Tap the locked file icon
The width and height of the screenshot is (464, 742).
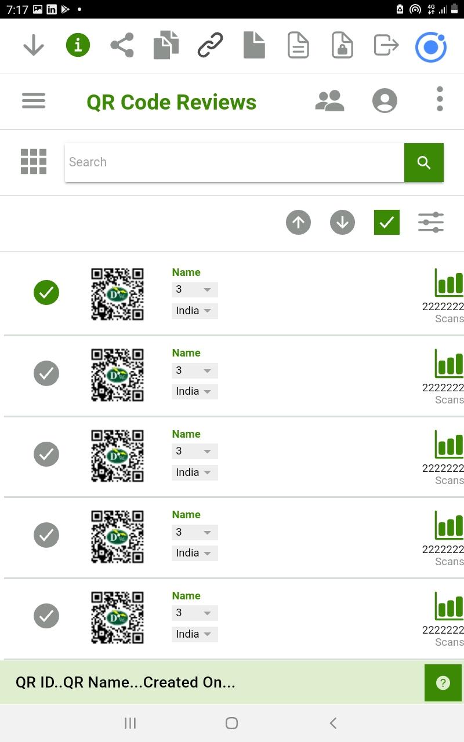tap(342, 45)
